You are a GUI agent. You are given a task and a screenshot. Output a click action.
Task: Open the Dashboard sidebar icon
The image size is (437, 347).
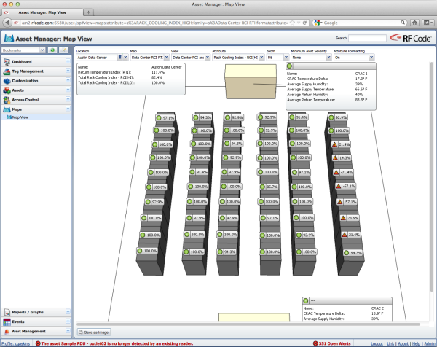click(x=7, y=62)
